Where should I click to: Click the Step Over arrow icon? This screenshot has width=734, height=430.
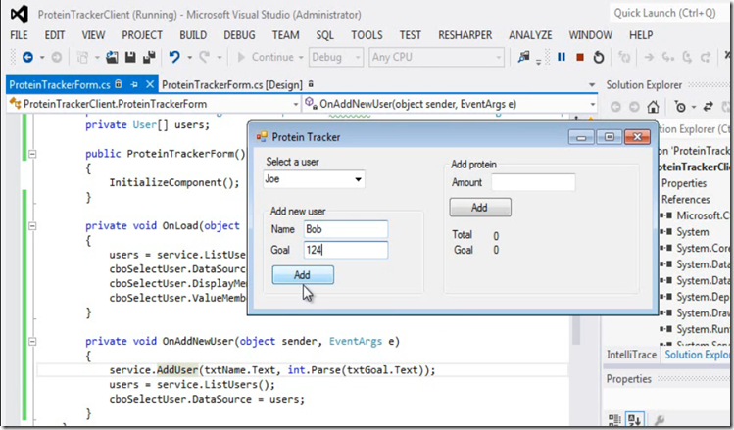687,57
